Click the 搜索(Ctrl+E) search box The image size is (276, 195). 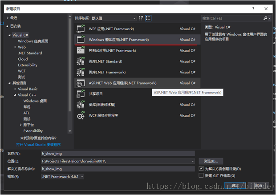(x=232, y=18)
